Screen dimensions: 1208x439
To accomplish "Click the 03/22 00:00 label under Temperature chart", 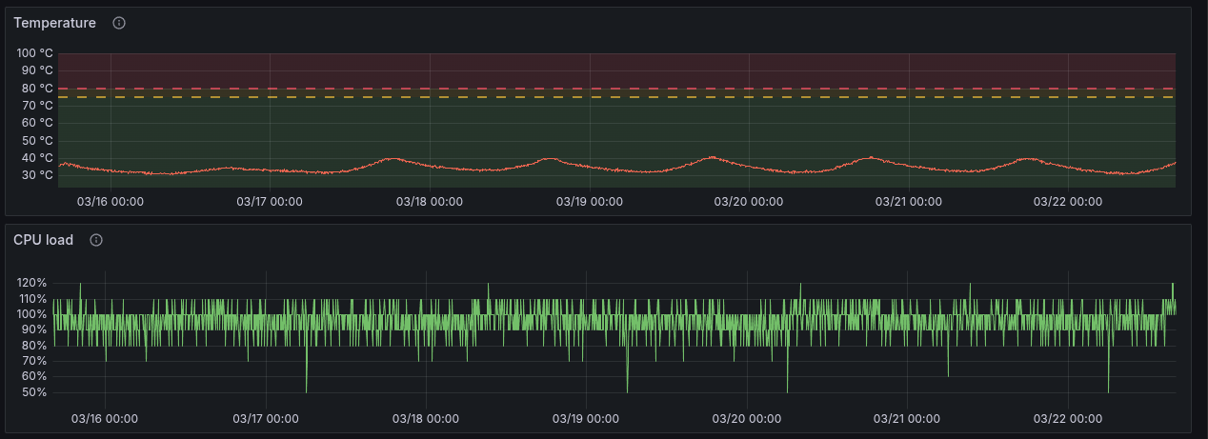I will coord(1068,202).
